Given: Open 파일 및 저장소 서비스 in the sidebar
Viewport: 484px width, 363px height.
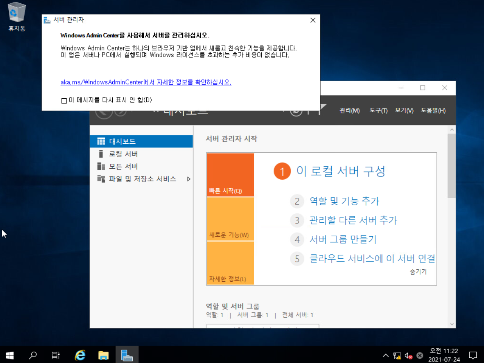Looking at the screenshot, I should (141, 179).
